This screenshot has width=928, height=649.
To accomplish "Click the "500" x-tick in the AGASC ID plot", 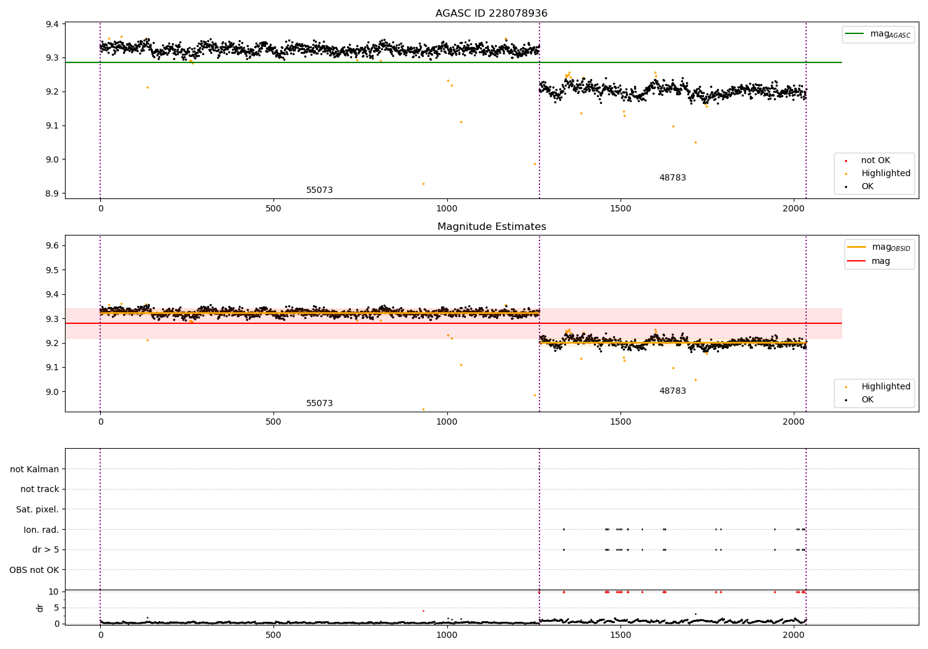I will pyautogui.click(x=273, y=209).
